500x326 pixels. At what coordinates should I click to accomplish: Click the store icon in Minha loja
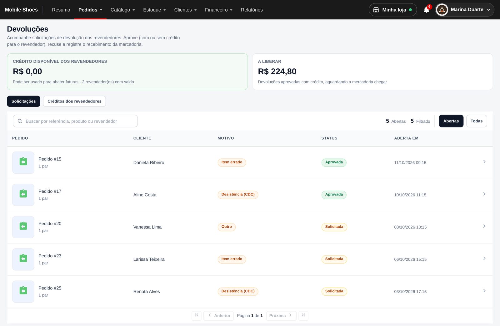(376, 10)
